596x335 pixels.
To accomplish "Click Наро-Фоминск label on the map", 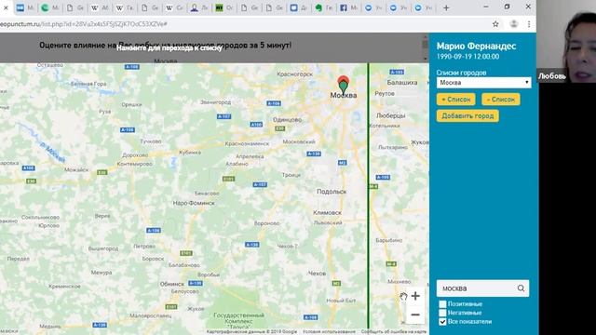I will 194,203.
